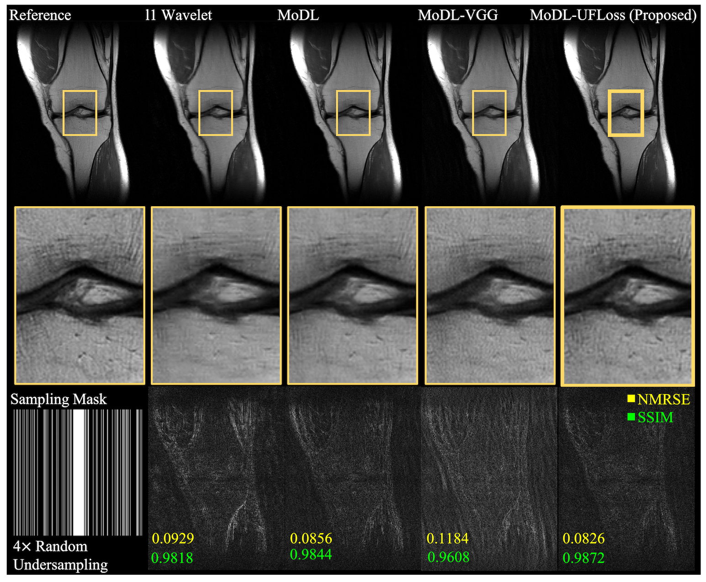
Task: Click NMRSE value 0.1184
Action: tap(447, 539)
